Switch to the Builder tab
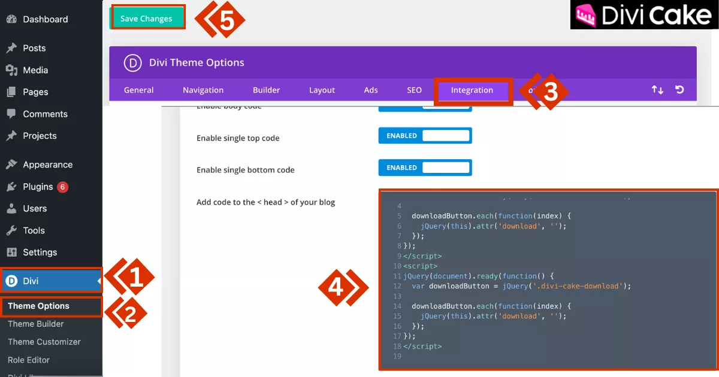719x377 pixels. coord(266,90)
